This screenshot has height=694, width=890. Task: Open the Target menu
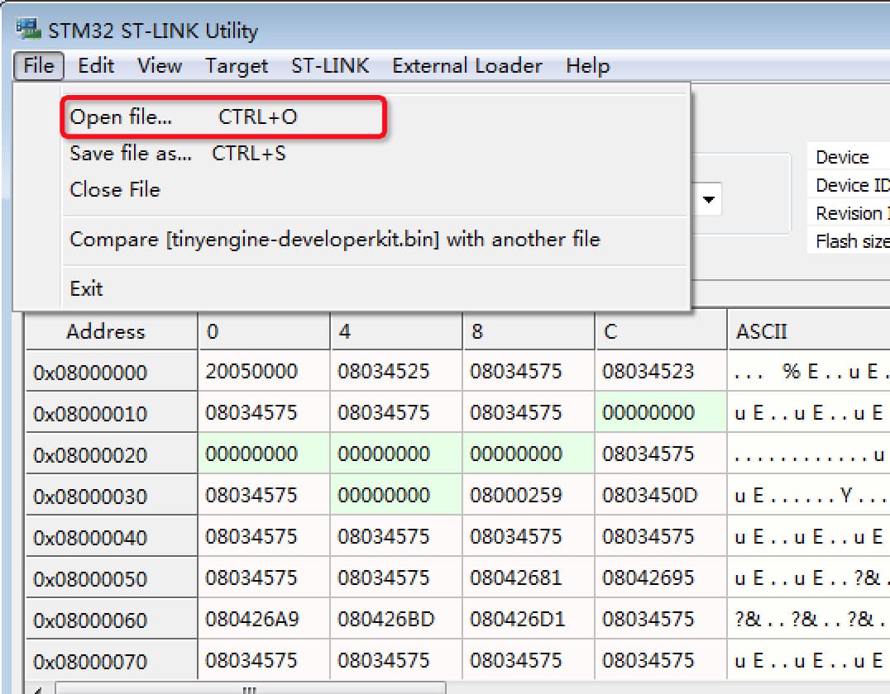click(236, 66)
